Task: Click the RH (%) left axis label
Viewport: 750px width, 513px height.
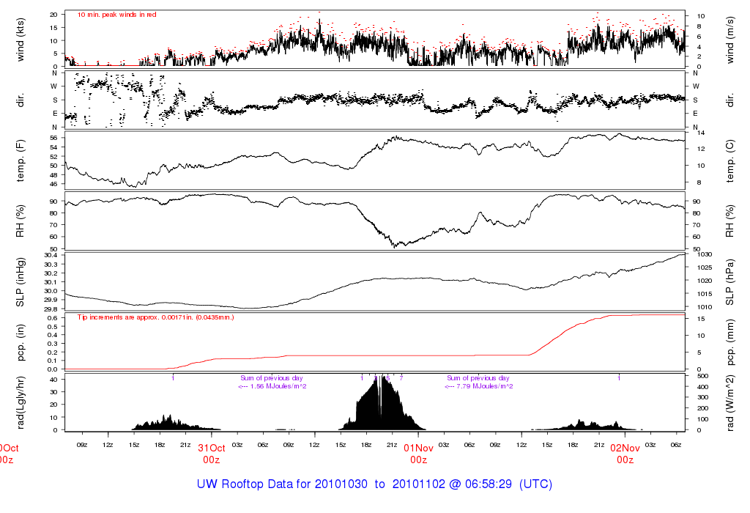Action: (x=20, y=221)
